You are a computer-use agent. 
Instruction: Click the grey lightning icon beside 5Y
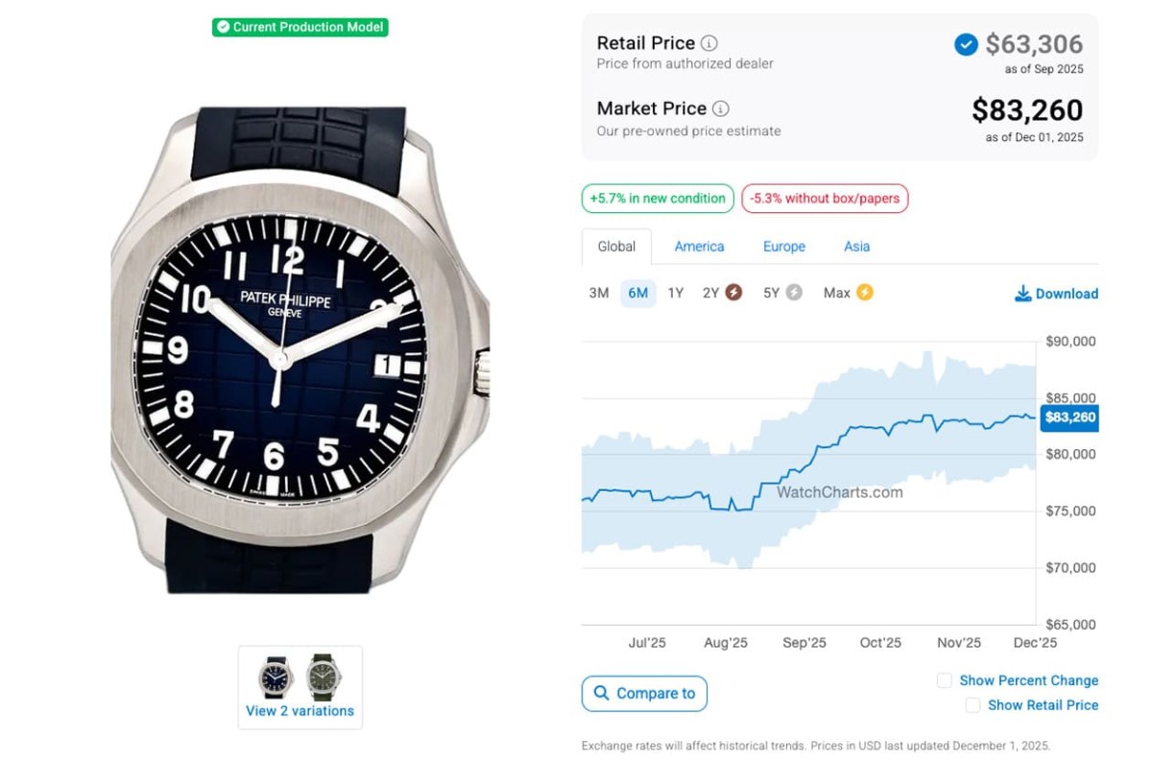click(794, 293)
